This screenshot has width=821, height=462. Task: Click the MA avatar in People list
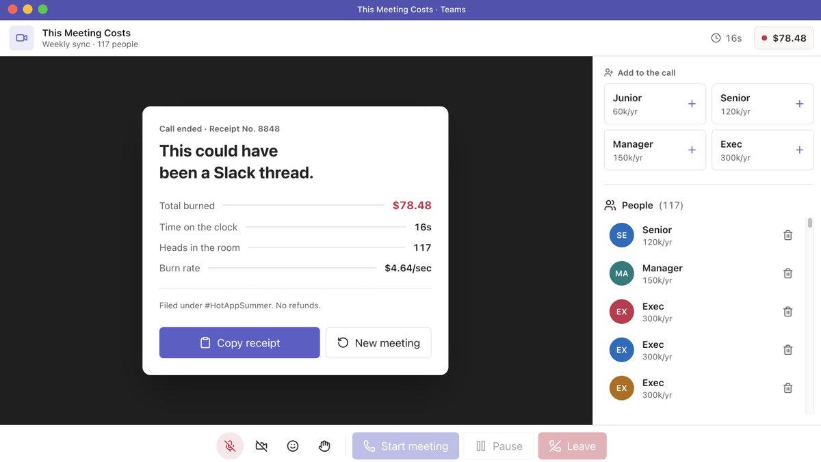621,273
